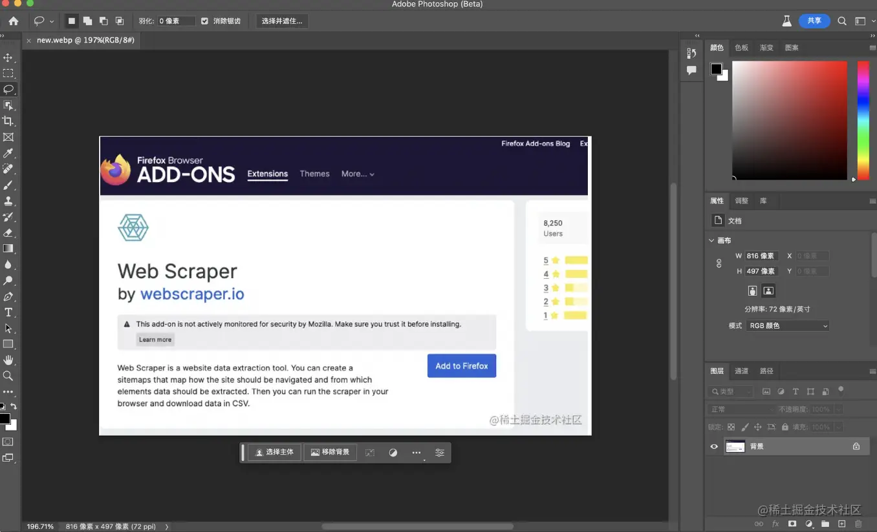Expand the status bar info arrow
The height and width of the screenshot is (532, 877).
click(x=167, y=527)
